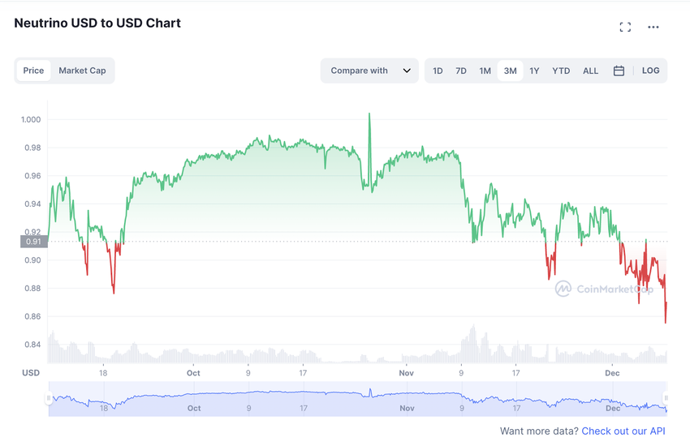Click the Compare with chevron arrow
Viewport: 690px width, 446px height.
[407, 71]
